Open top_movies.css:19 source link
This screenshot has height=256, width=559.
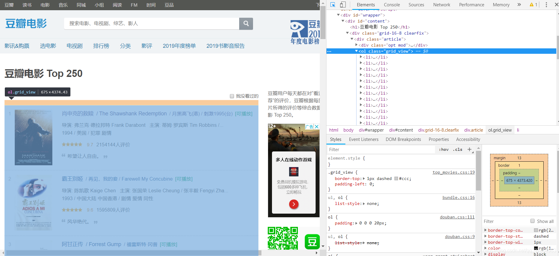pos(453,172)
